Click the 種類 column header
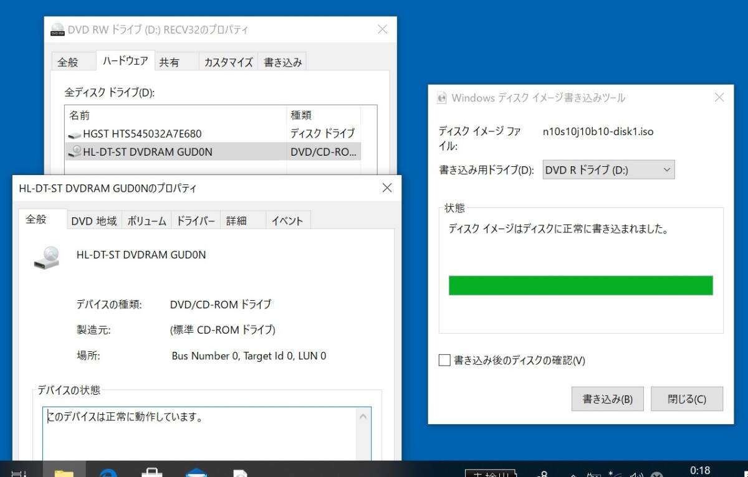This screenshot has width=748, height=477. (324, 115)
